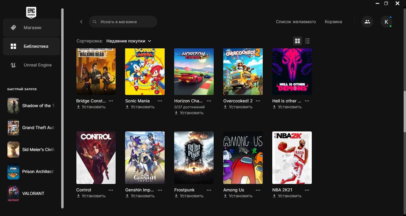Open the friends list icon
This screenshot has width=406, height=216.
[367, 22]
